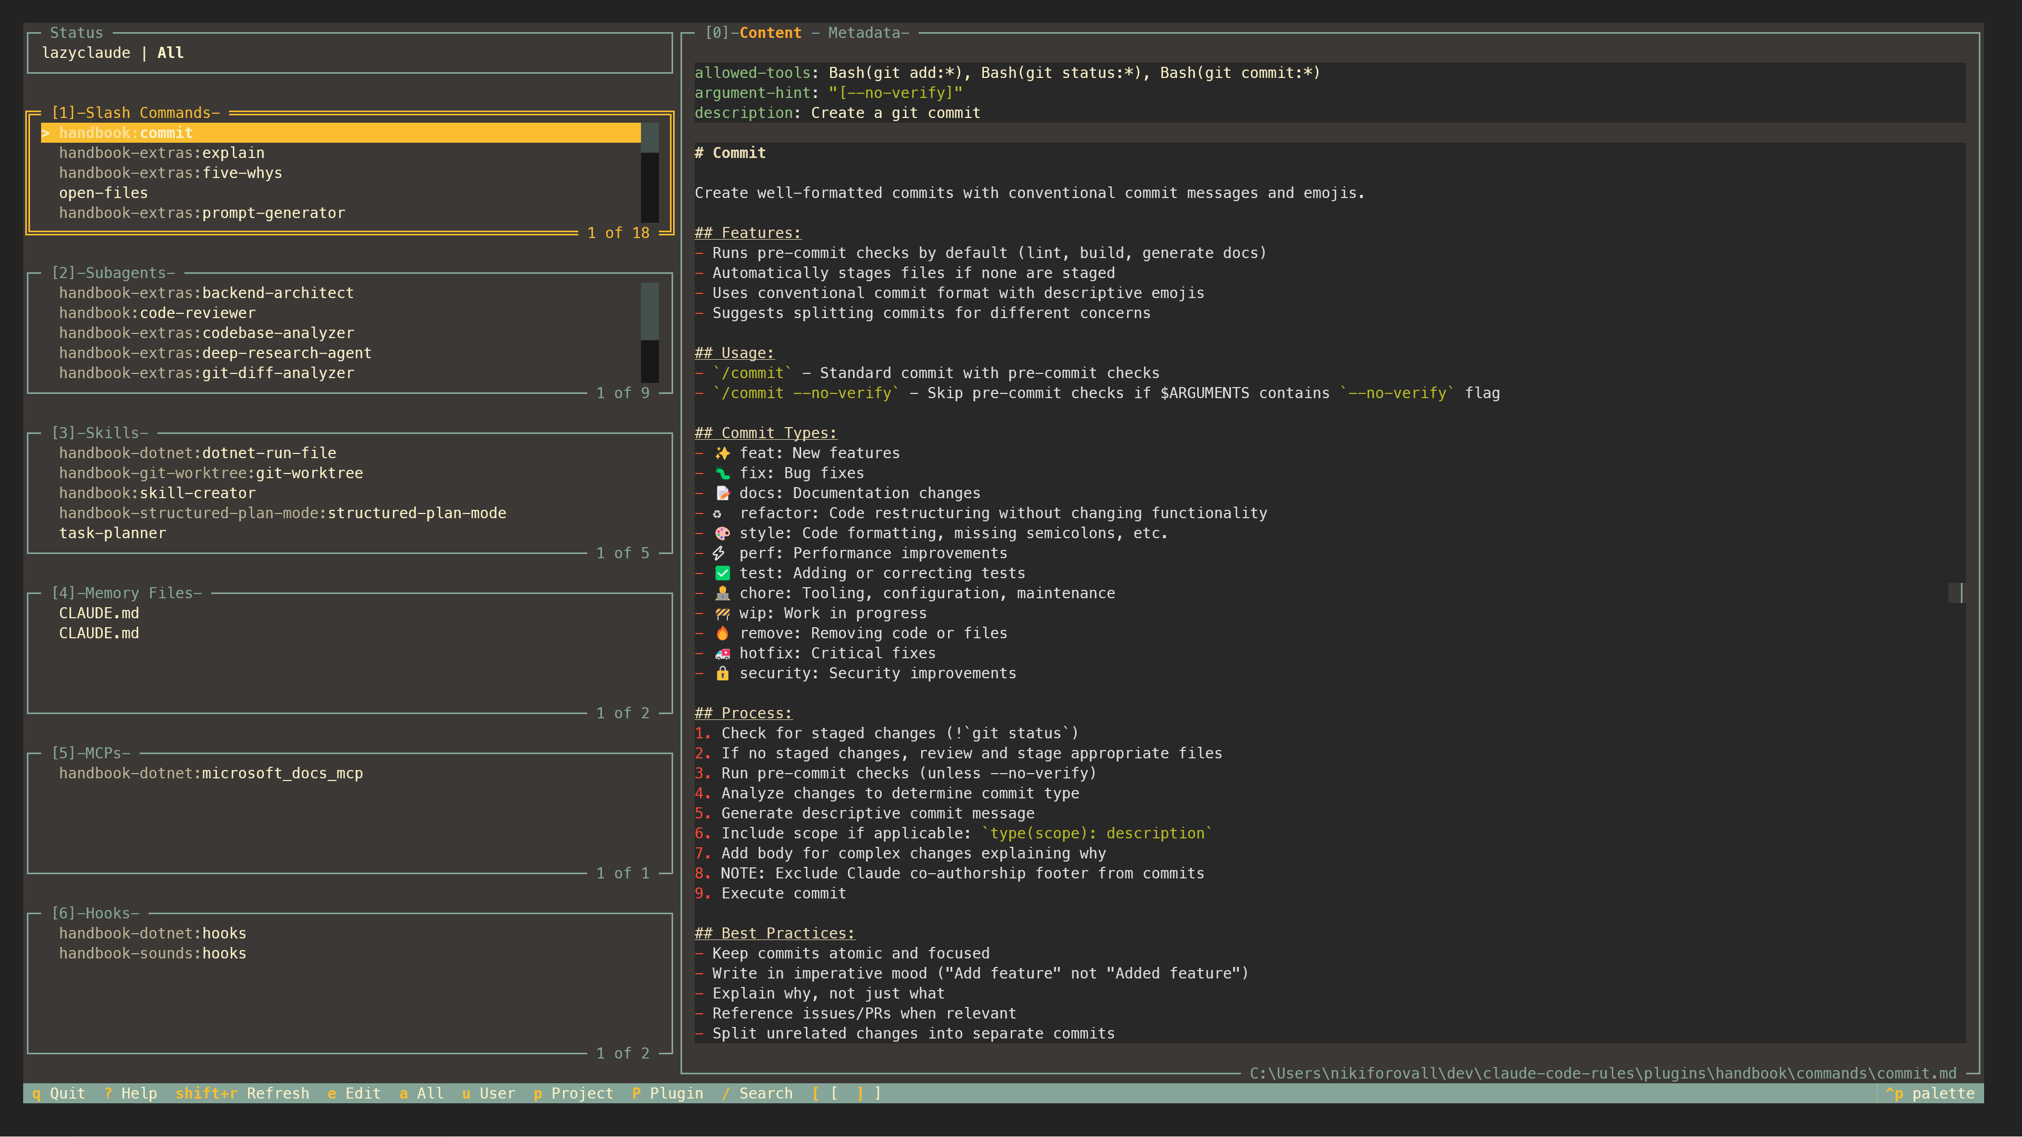The width and height of the screenshot is (2022, 1137).
Task: Collapse the [6]-Hooks panel
Action: click(x=95, y=913)
